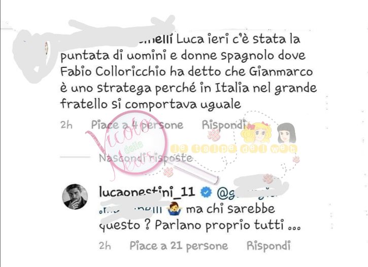This screenshot has height=267, width=368.
Task: Click the first comment's 2h timestamp
Action: pyautogui.click(x=66, y=125)
